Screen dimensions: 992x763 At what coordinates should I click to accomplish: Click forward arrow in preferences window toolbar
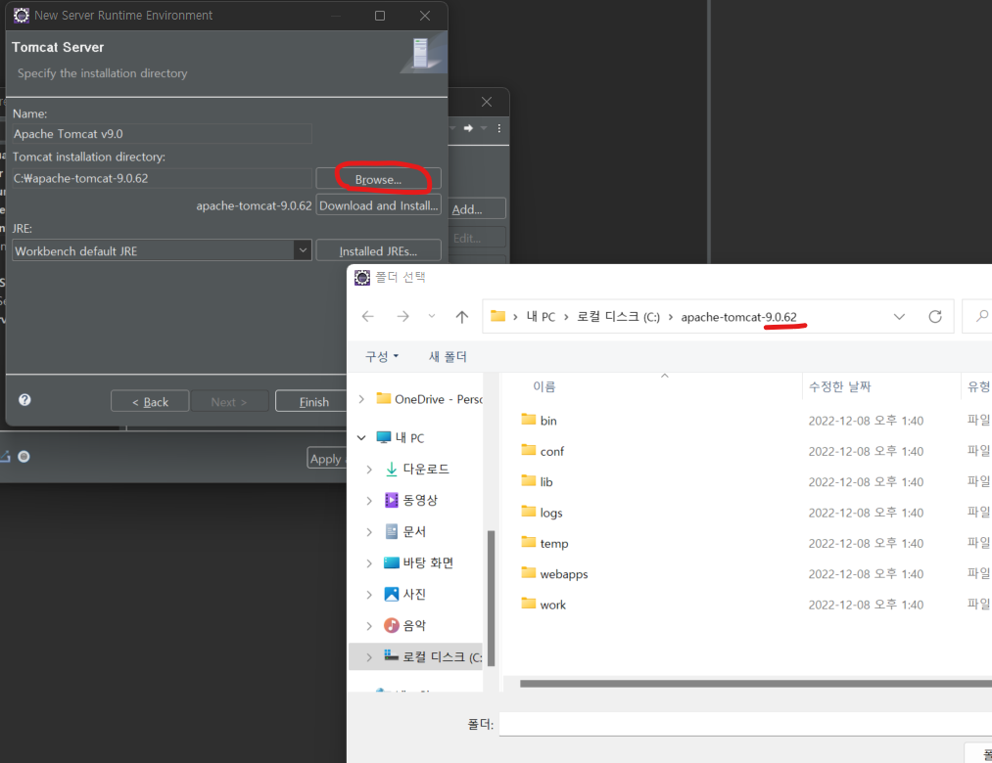click(x=468, y=128)
